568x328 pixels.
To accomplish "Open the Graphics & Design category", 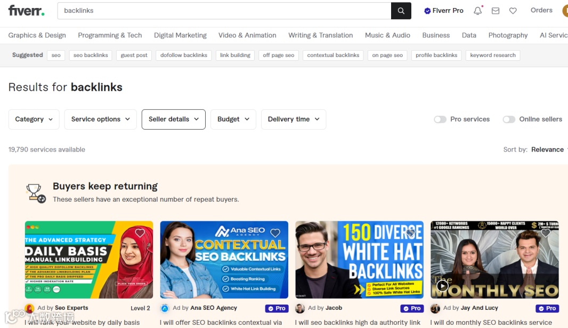I will [37, 35].
